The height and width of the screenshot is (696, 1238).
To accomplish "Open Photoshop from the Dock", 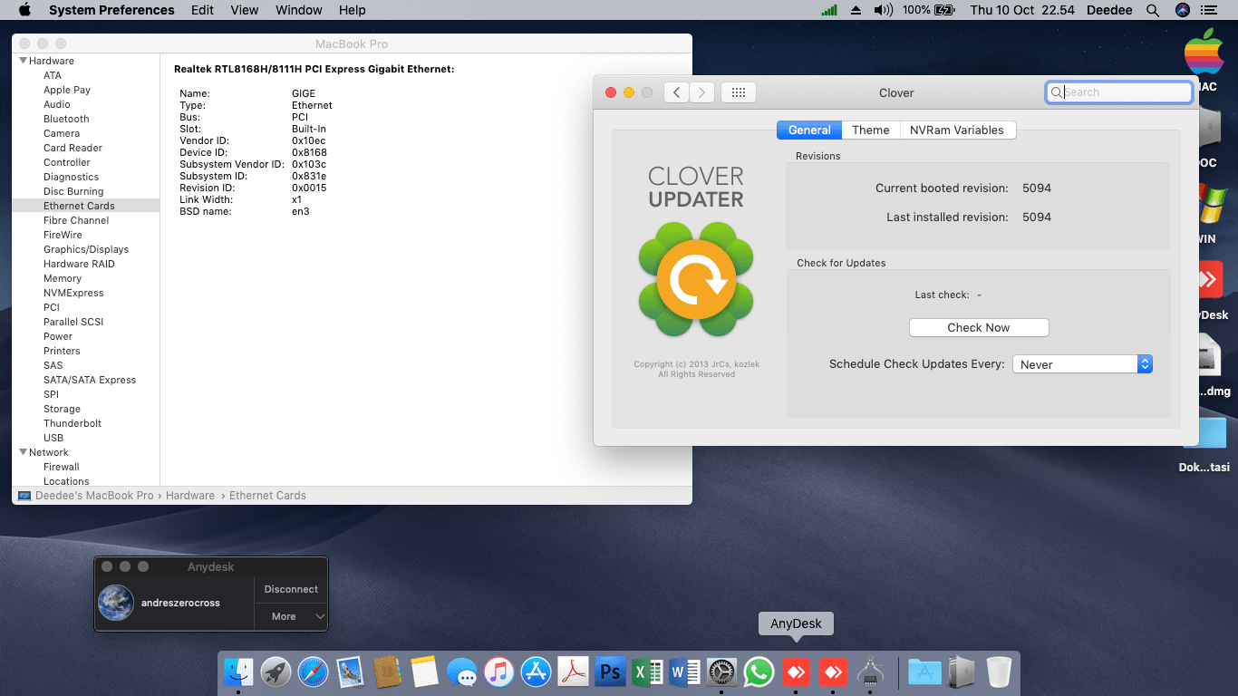I will pos(611,672).
